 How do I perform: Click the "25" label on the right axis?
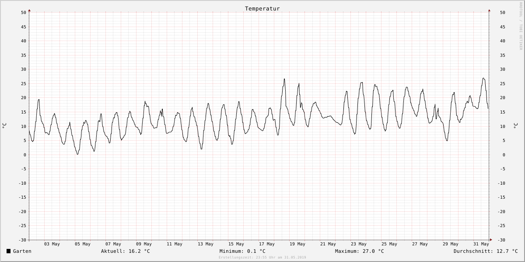503,84
